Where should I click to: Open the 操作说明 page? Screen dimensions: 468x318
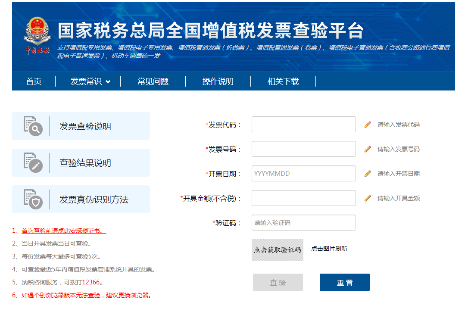pyautogui.click(x=218, y=81)
